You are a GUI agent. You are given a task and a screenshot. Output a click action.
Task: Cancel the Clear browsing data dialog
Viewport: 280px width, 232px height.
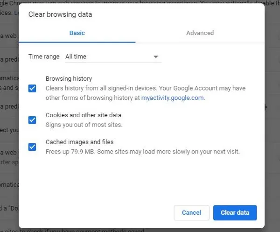tap(191, 212)
